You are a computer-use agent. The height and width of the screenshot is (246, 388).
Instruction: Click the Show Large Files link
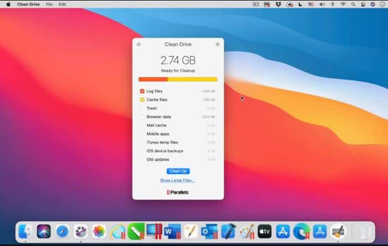tap(177, 181)
